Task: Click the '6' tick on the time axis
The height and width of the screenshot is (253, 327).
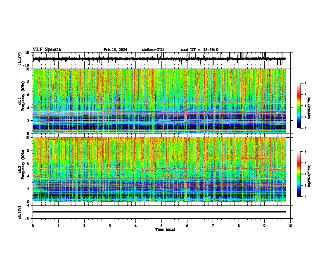Action: [187, 226]
